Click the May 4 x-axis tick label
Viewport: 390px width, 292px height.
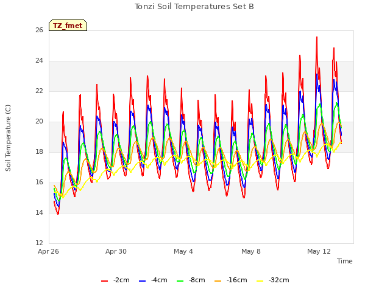[x=183, y=251]
